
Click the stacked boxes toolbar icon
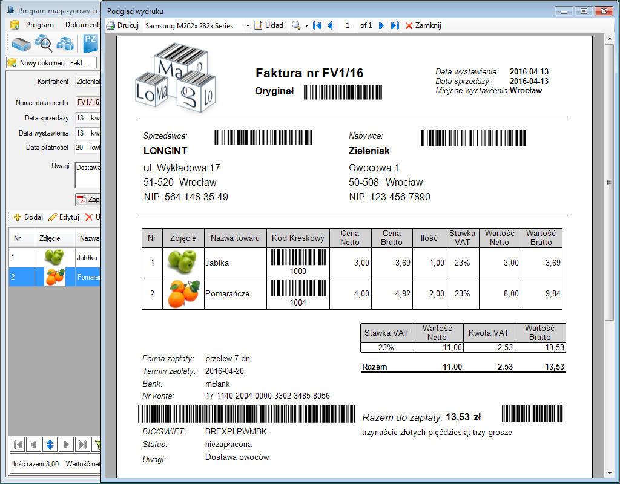pyautogui.click(x=65, y=44)
